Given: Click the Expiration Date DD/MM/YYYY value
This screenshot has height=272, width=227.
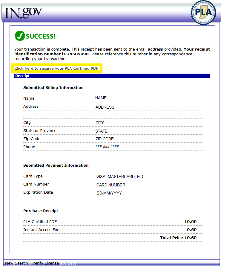Looking at the screenshot, I should click(x=109, y=193).
